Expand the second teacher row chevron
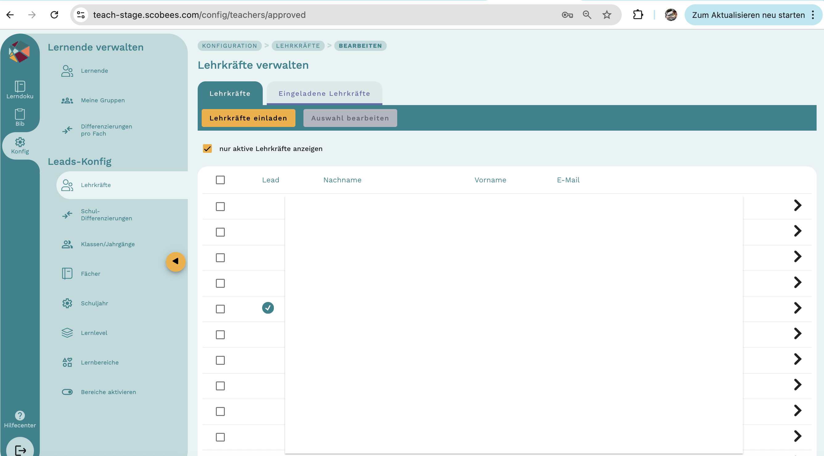 pos(797,231)
